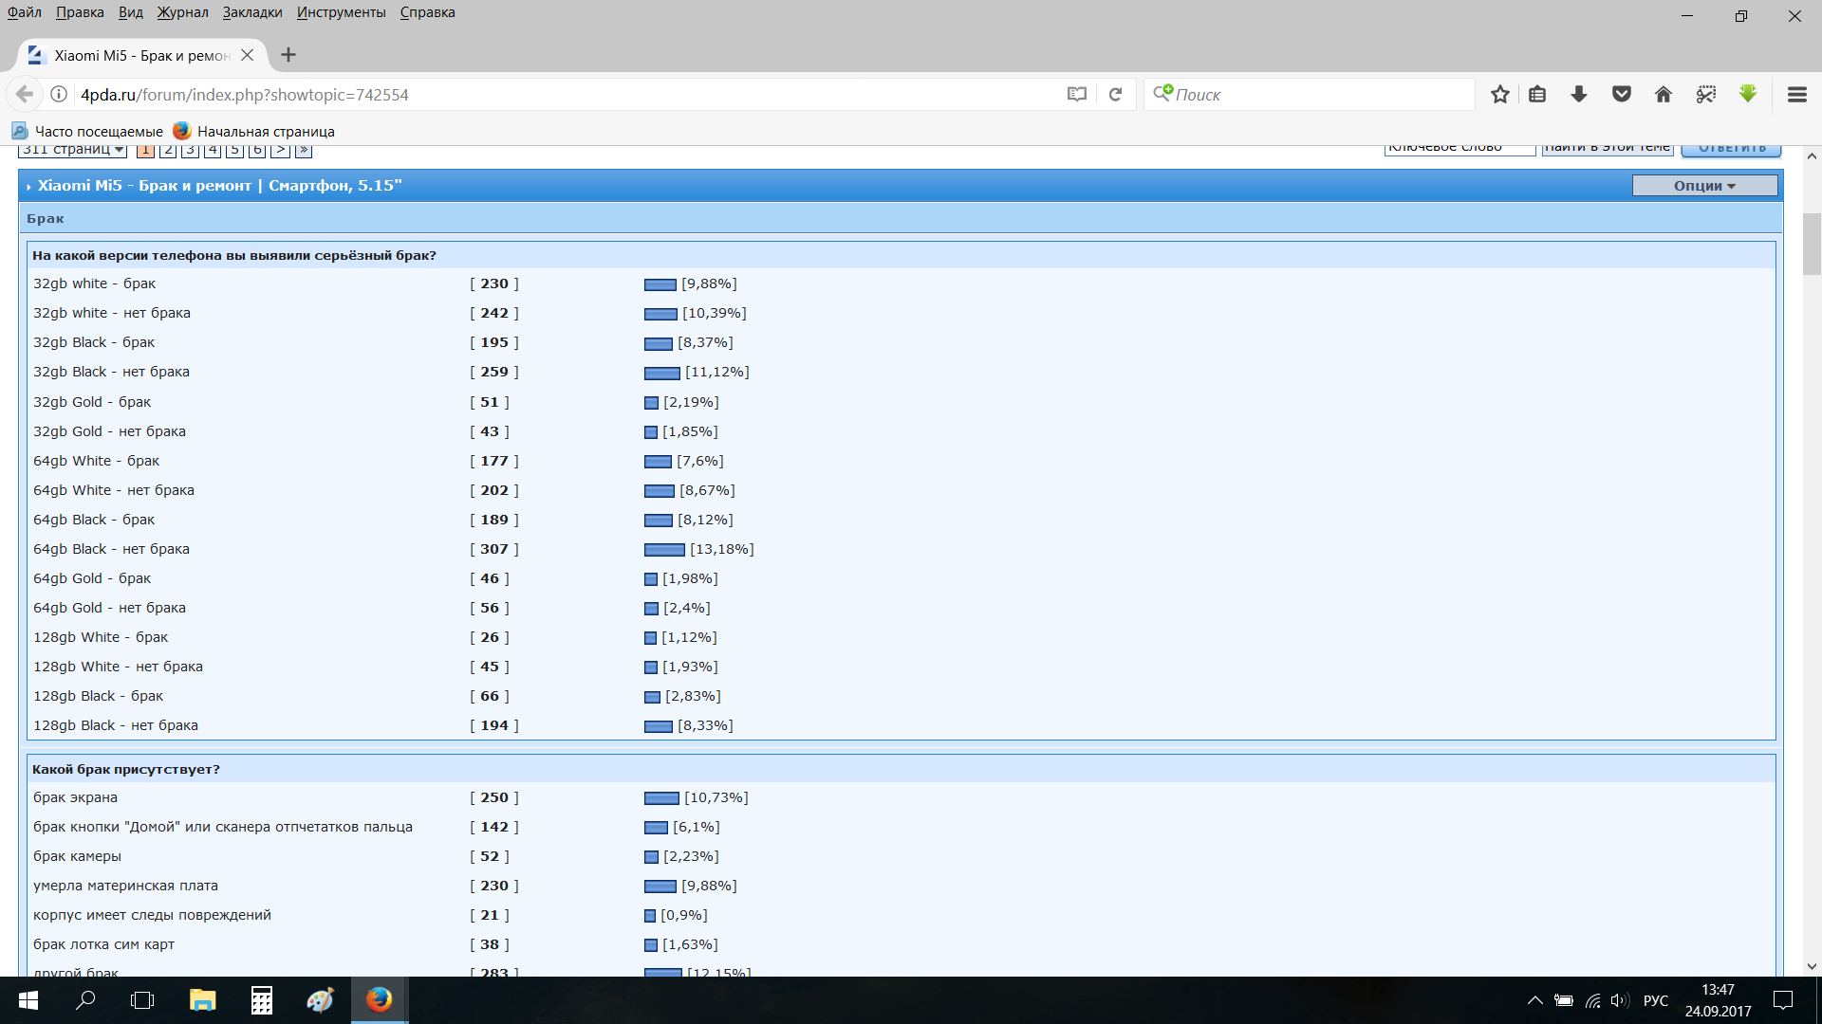Close the Xiaomi Mi5 tab
Screen dimensions: 1822x1024
tap(247, 55)
